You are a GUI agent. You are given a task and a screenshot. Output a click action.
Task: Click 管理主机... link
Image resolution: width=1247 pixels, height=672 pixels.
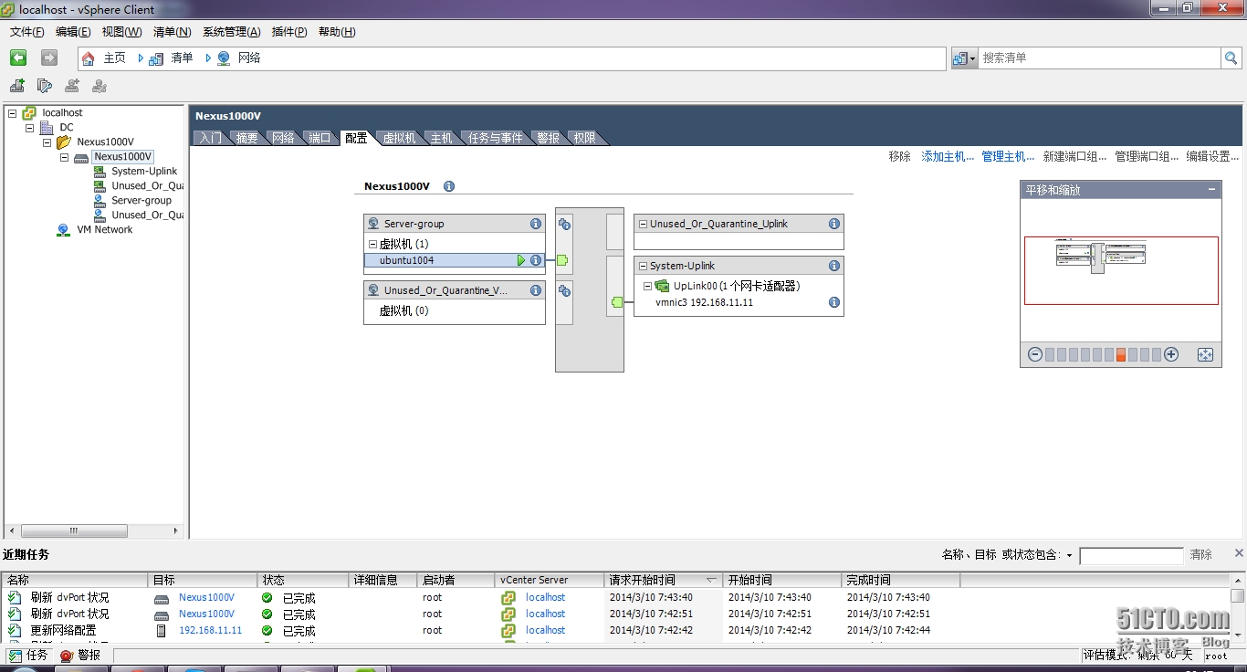tap(1008, 157)
